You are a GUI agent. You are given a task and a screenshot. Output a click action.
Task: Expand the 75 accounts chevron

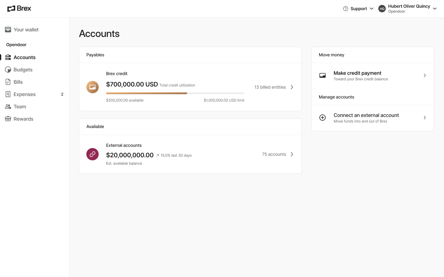point(292,154)
